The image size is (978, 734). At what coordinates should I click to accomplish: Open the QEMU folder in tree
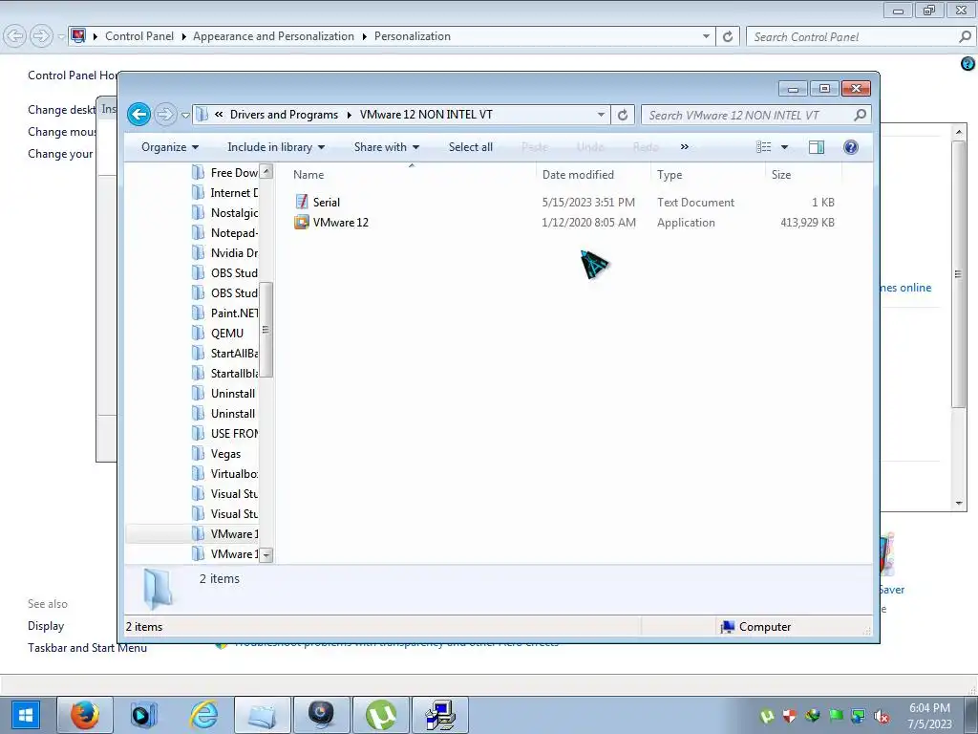(x=227, y=334)
